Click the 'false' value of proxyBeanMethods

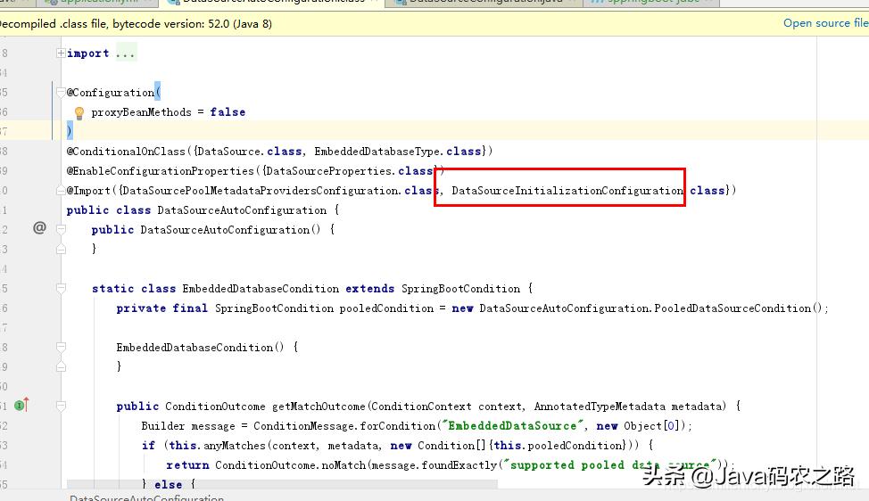coord(228,112)
